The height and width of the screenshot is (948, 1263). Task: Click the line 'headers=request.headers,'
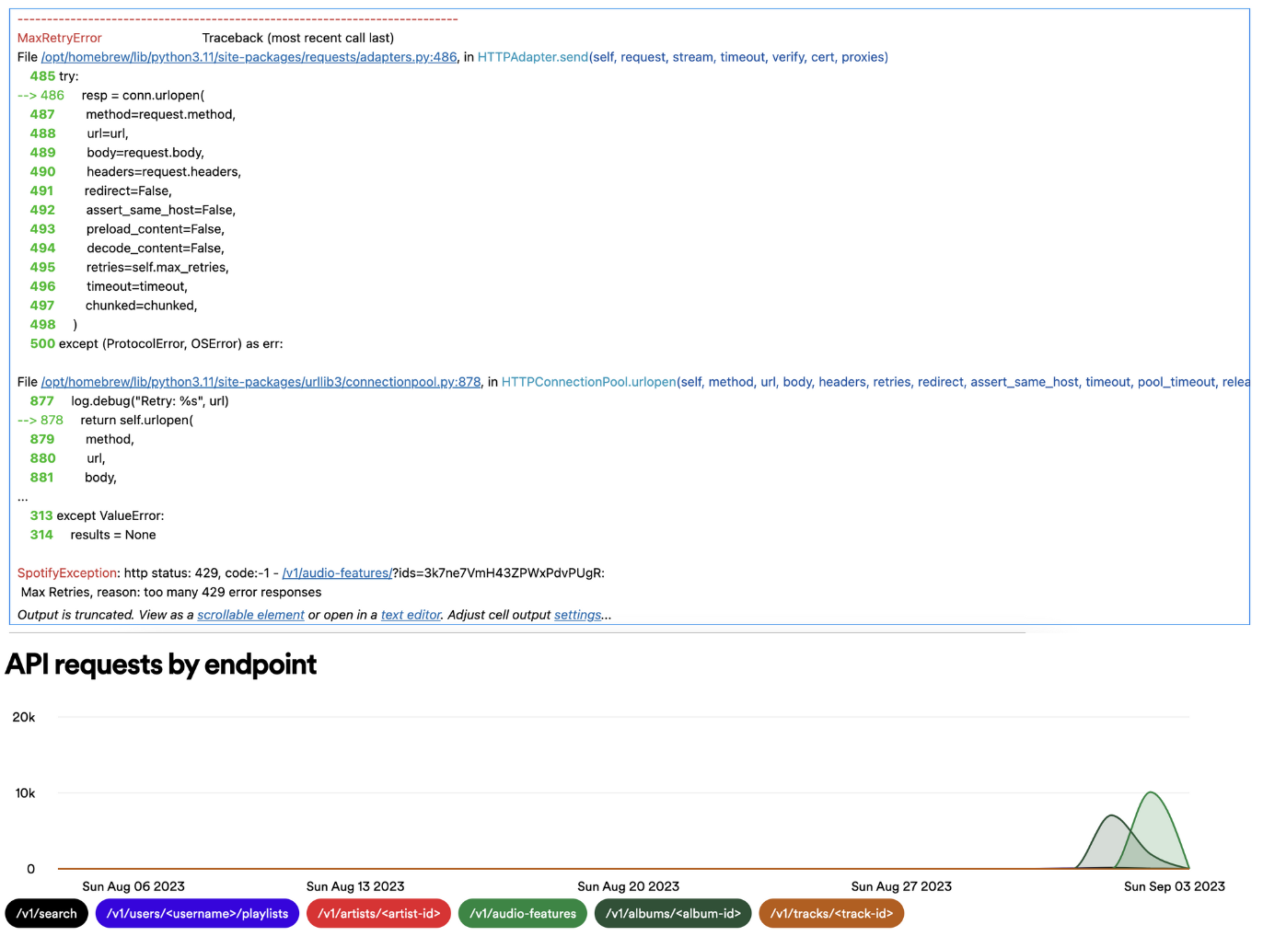164,171
